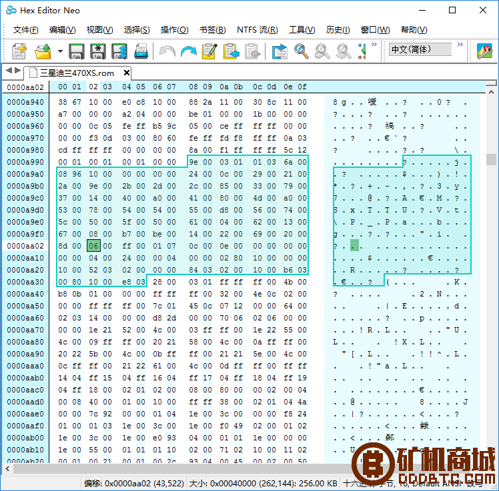Screen dimensions: 499x491
Task: Click the highlighted character in the text pane
Action: [x=354, y=246]
